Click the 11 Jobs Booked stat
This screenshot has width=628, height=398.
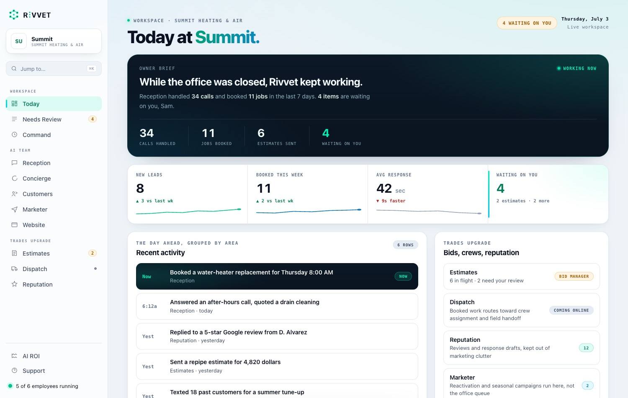(216, 137)
